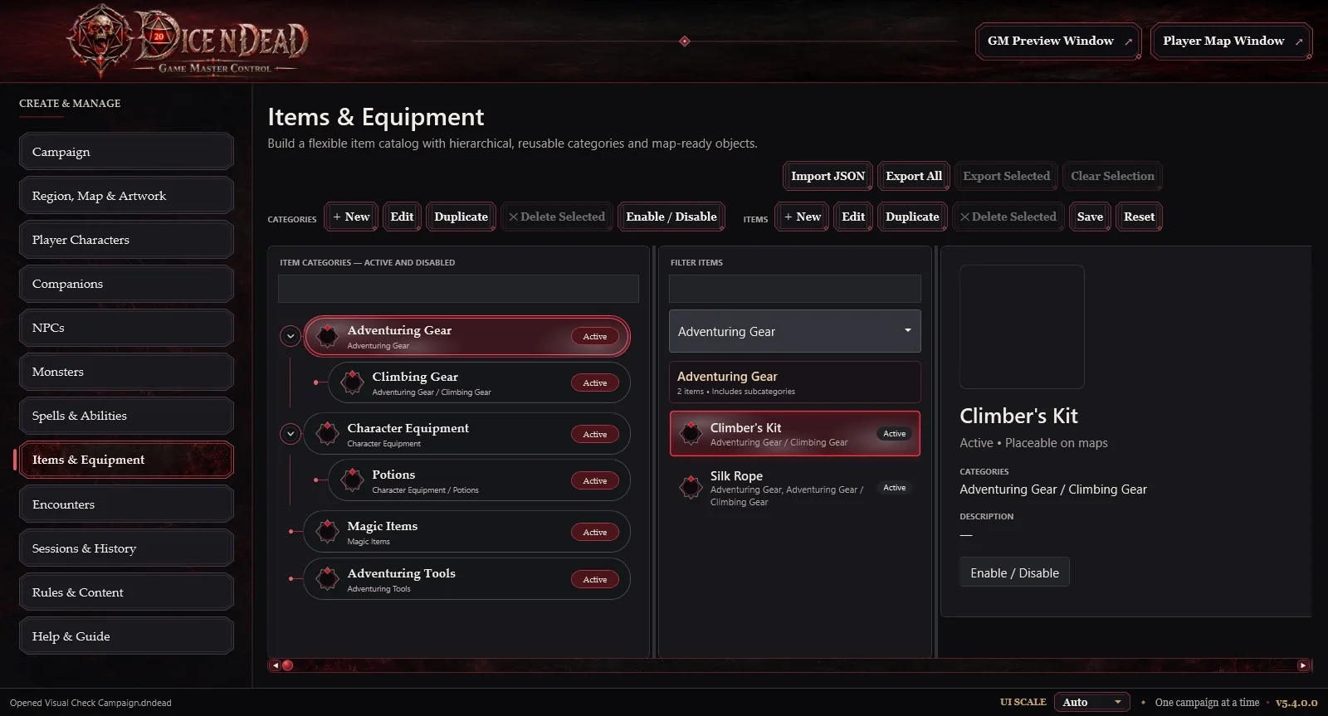Viewport: 1328px width, 716px height.
Task: Open the Campaign section
Action: point(126,152)
